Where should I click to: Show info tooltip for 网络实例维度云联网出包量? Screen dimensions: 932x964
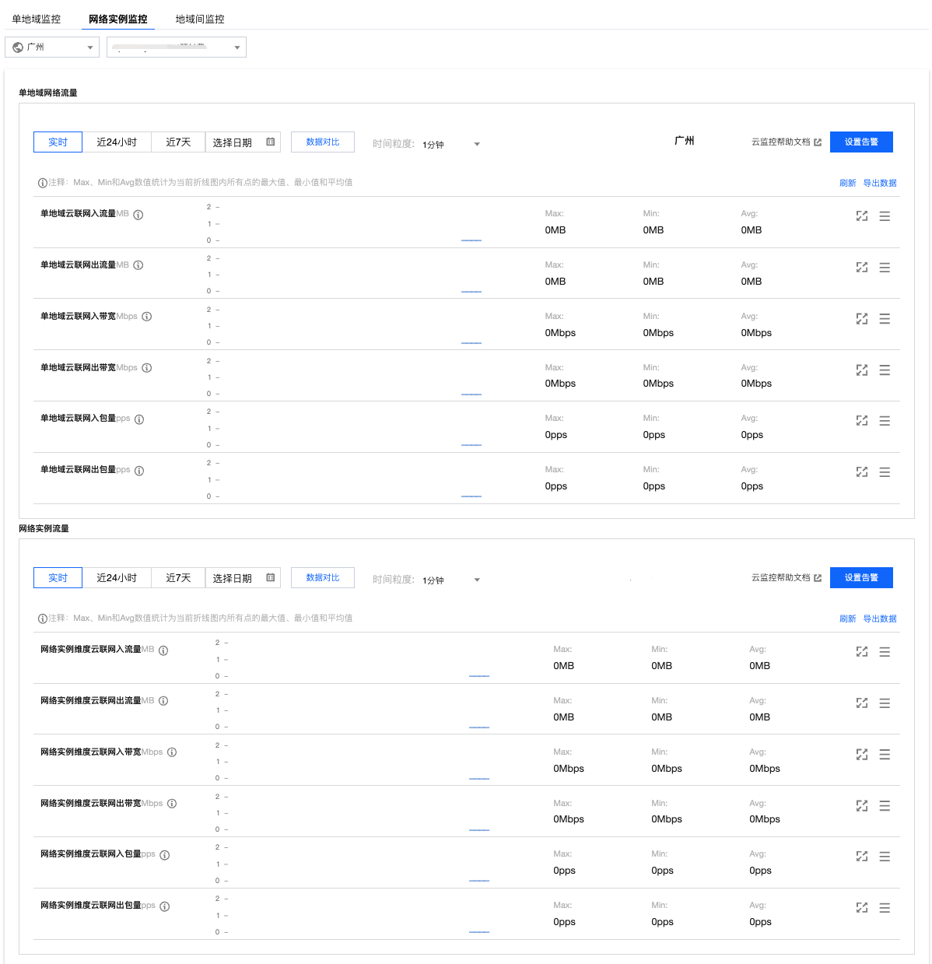[x=165, y=906]
